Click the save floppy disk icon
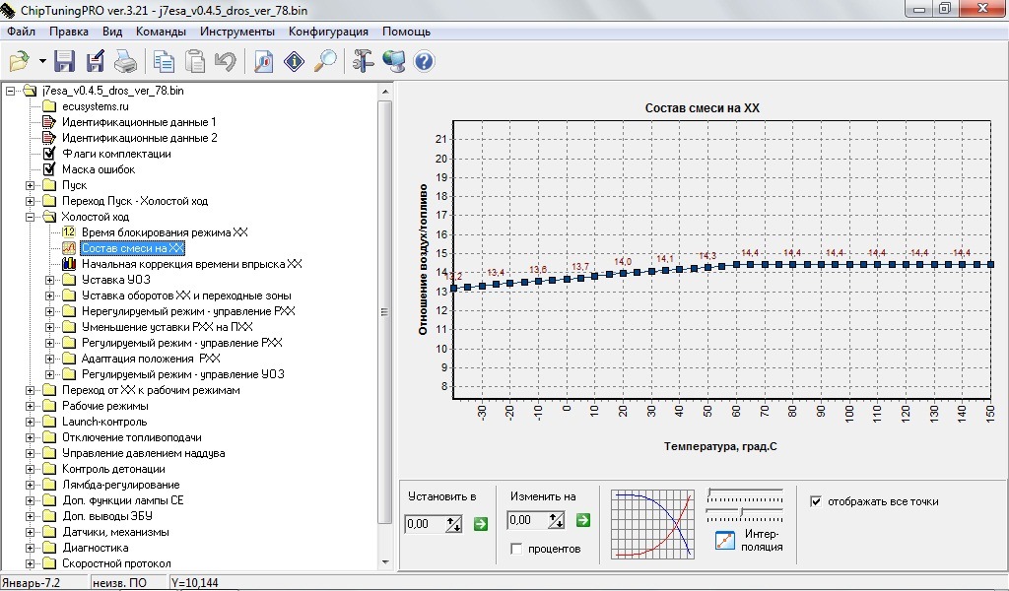This screenshot has height=591, width=1009. pos(65,62)
